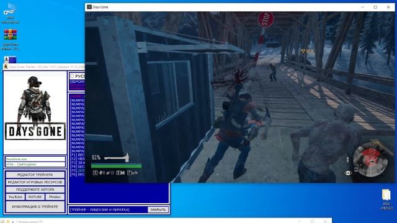Click the minimap in the game window
The height and width of the screenshot is (223, 397).
(370, 160)
